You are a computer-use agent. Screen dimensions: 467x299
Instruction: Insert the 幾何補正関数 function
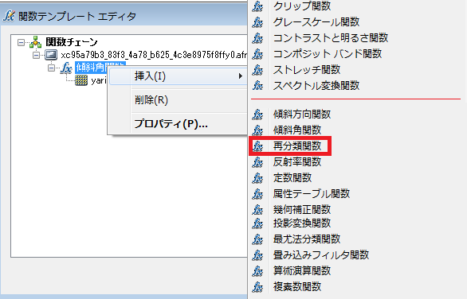coord(302,209)
